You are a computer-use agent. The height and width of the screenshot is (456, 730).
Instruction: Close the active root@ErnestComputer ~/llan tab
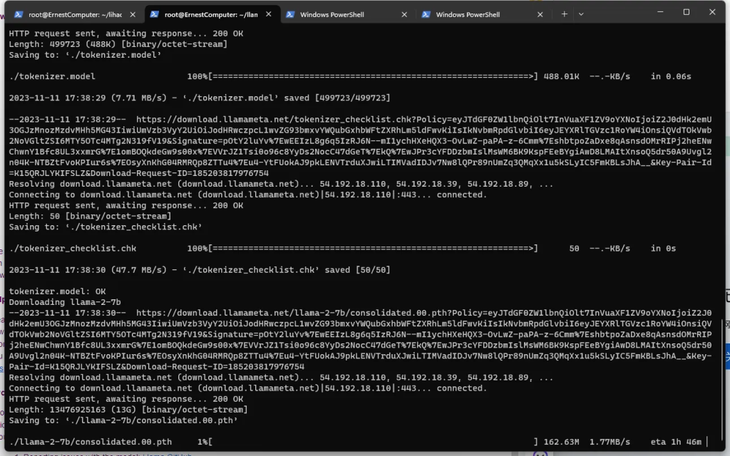click(x=268, y=14)
